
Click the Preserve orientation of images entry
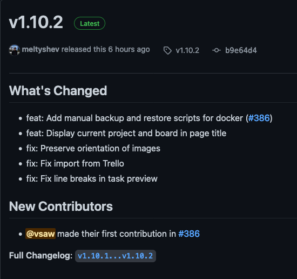pos(93,148)
